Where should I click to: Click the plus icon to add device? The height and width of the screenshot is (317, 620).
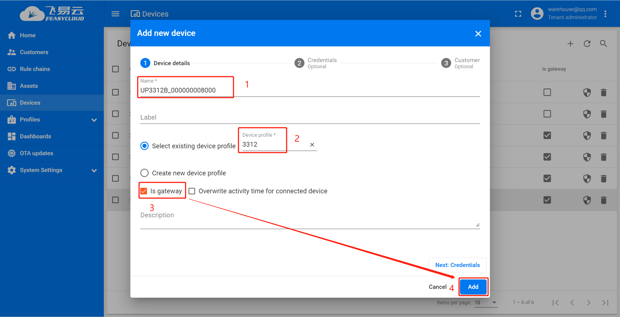570,44
